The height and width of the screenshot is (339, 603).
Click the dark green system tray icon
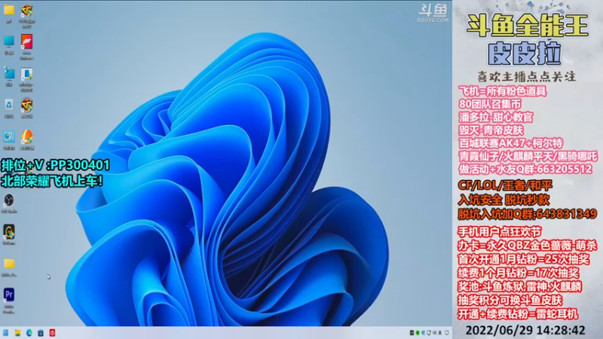coord(412,333)
